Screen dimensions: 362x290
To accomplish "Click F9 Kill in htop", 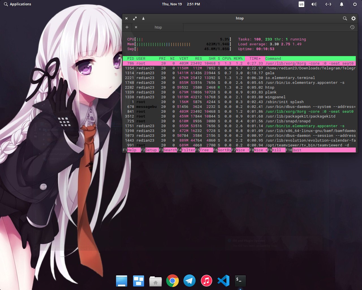I will pyautogui.click(x=277, y=150).
